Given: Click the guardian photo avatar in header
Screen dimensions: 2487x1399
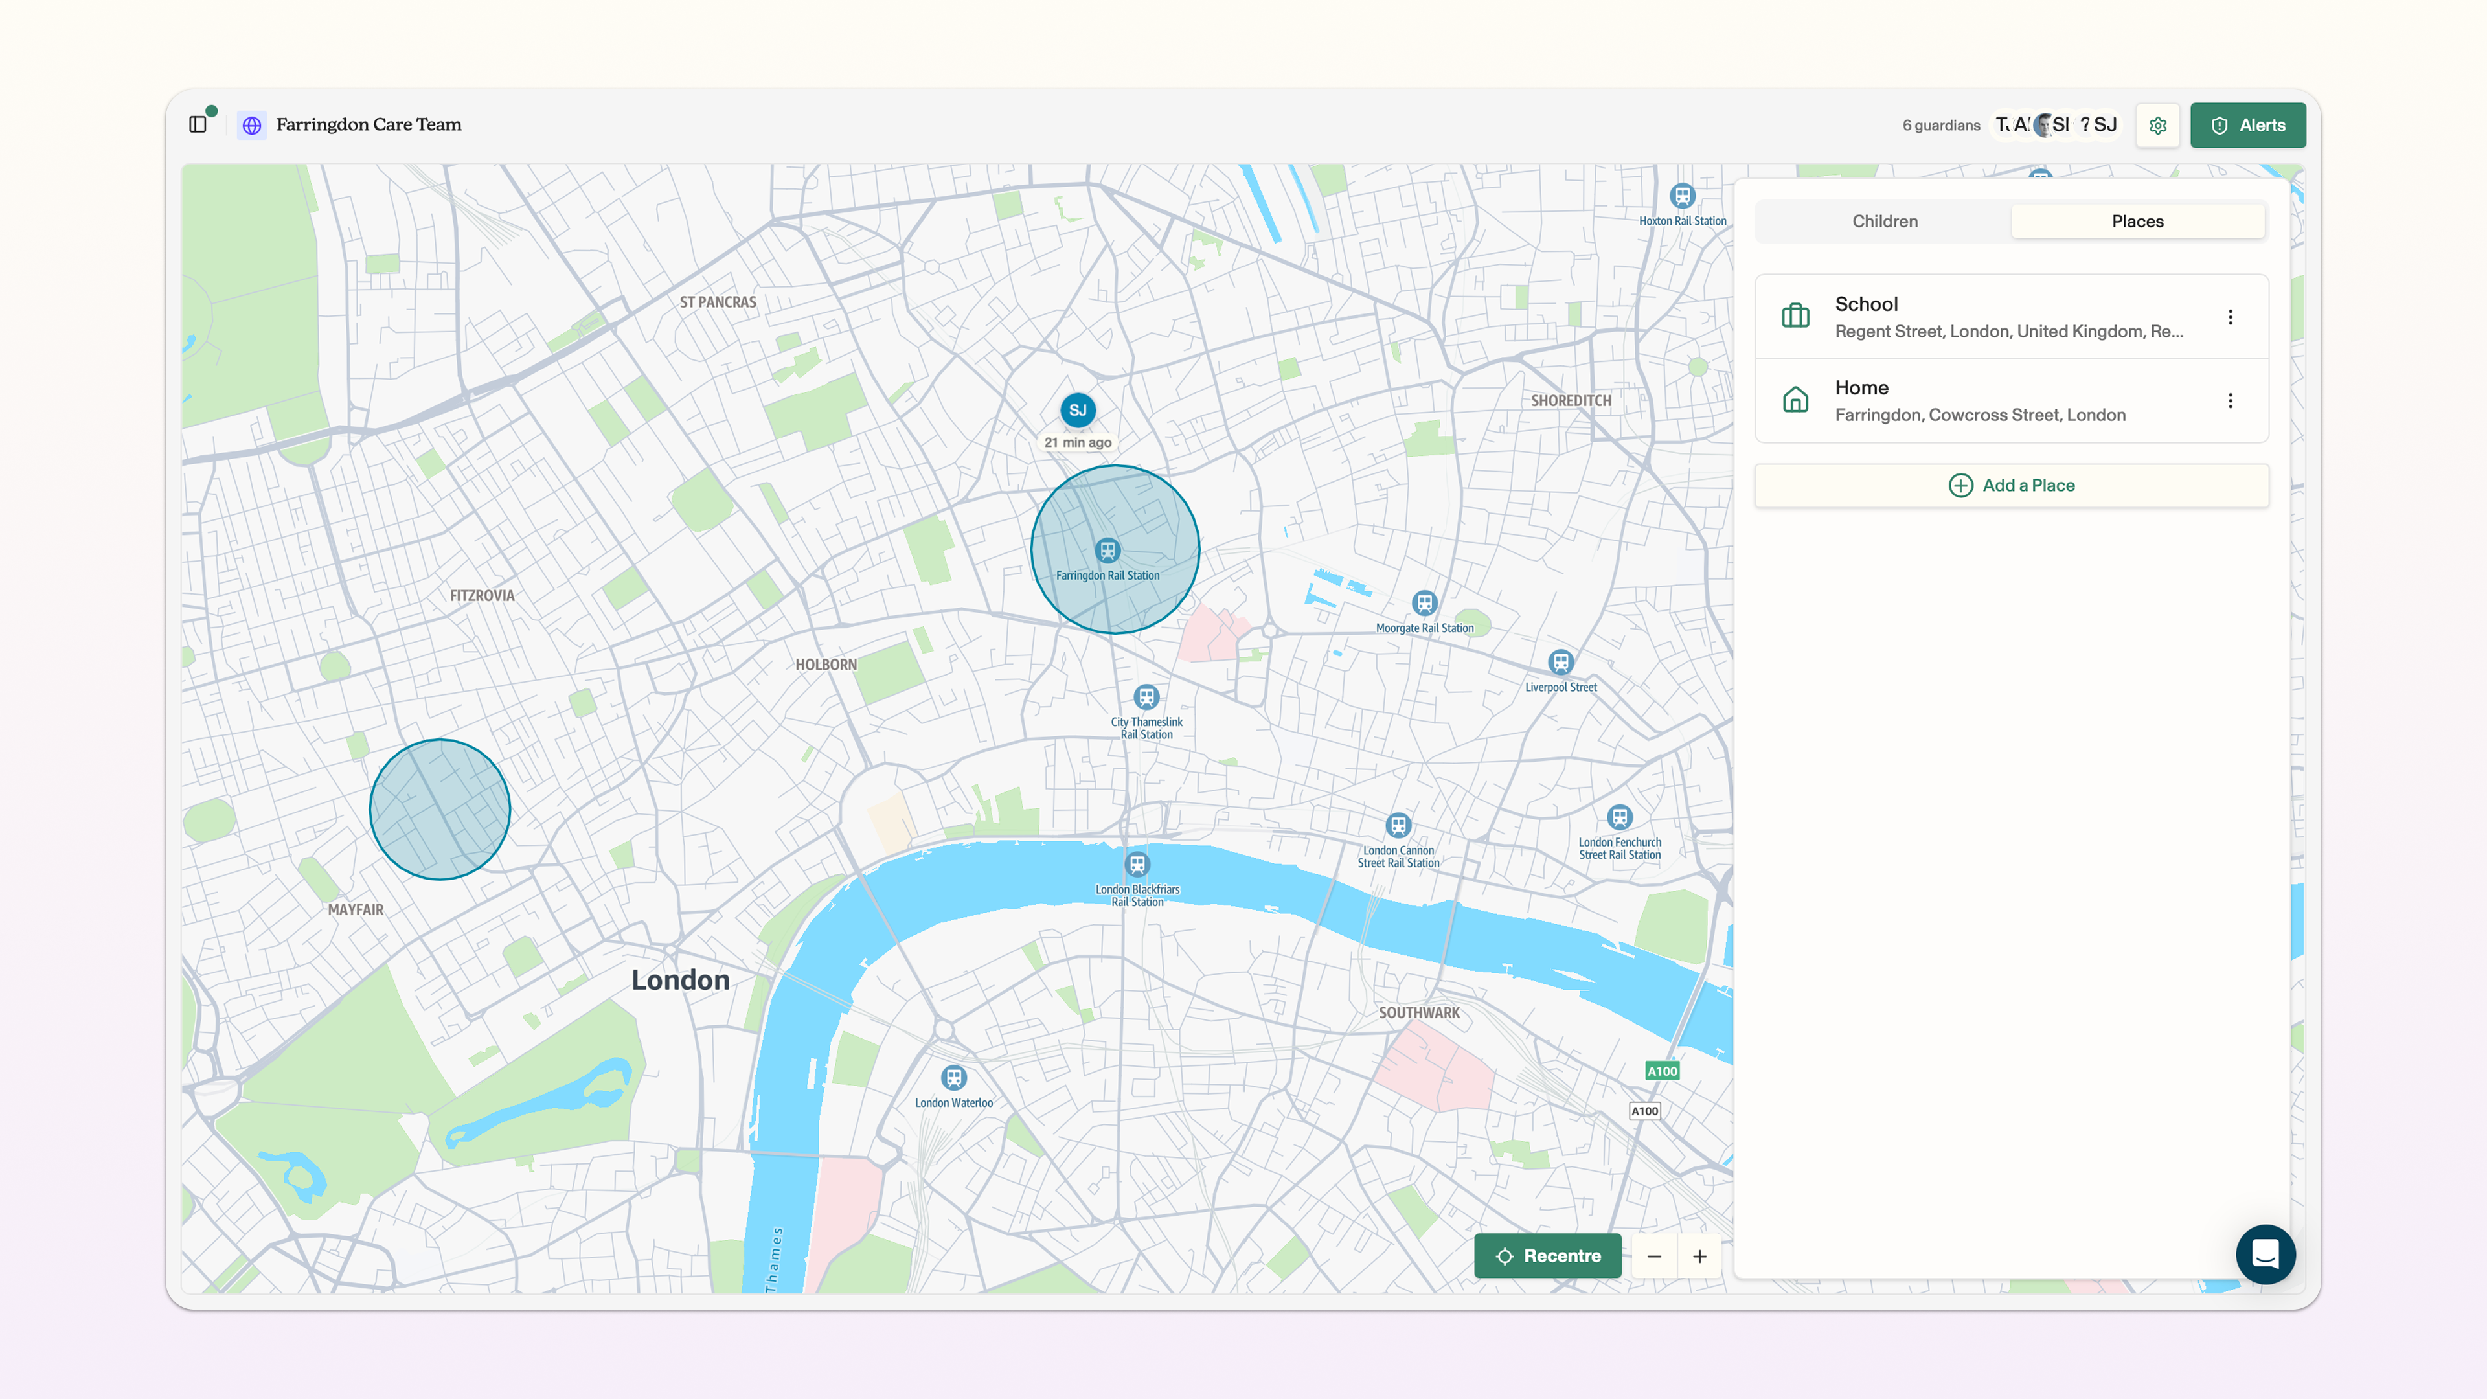Looking at the screenshot, I should point(2043,124).
